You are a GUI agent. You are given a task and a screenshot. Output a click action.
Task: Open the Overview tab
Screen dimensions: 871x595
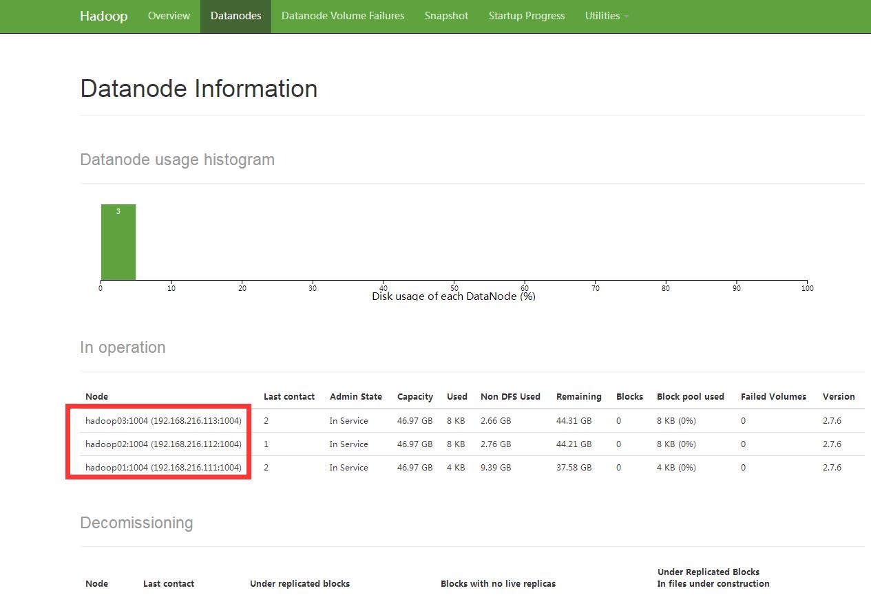click(169, 16)
